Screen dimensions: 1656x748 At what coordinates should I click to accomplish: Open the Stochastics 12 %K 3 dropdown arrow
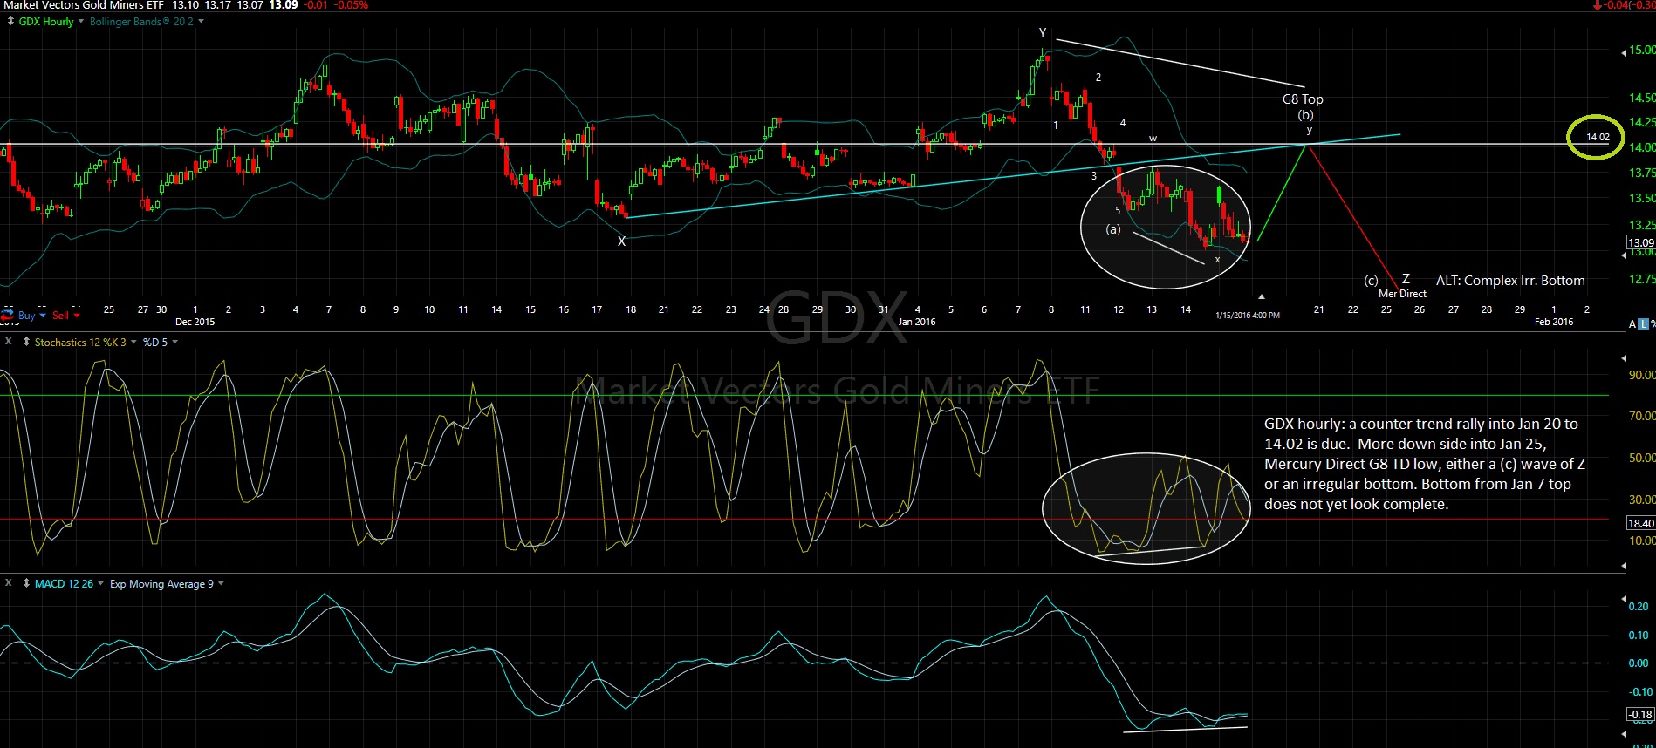[x=133, y=342]
